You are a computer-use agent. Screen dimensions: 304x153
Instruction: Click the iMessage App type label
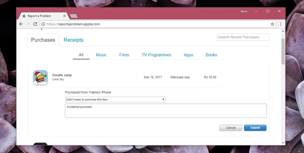pyautogui.click(x=180, y=77)
